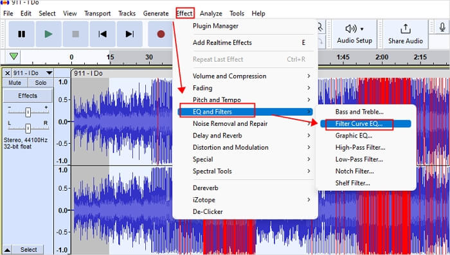Expand the Noise Removal and Repair submenu

point(245,123)
